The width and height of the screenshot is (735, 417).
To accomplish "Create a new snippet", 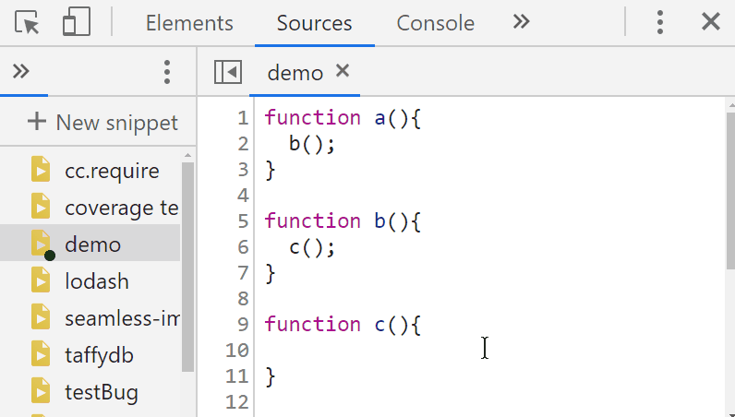I will tap(102, 123).
